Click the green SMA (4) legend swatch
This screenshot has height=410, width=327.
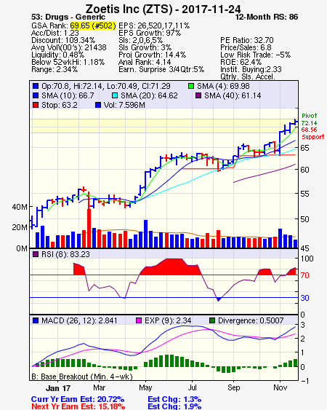[191, 86]
